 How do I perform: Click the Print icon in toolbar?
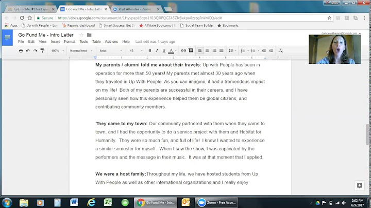pyautogui.click(x=21, y=50)
